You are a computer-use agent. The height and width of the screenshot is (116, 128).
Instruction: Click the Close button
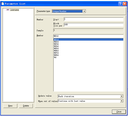point(119,112)
